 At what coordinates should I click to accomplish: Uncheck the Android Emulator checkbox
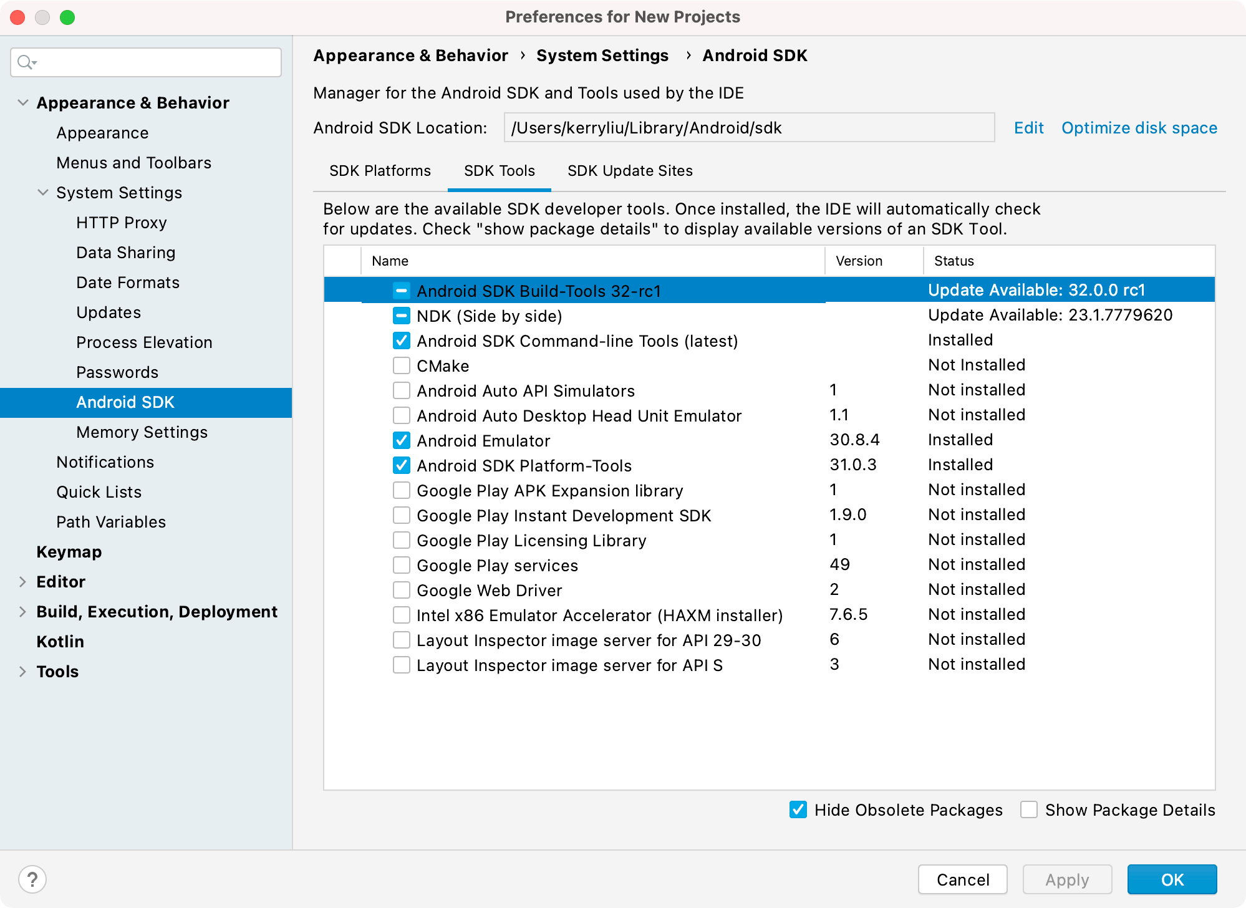[x=402, y=440]
